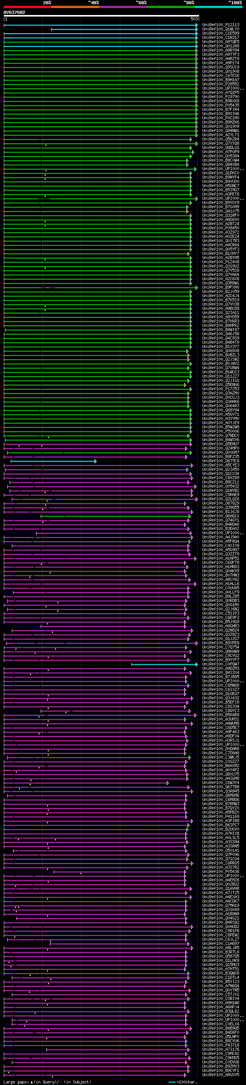The width and height of the screenshot is (246, 1085).
Task: Click the UniRef100_A7HT51 label
Action: [x=220, y=969]
